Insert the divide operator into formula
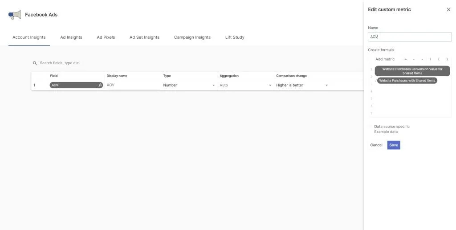This screenshot has width=456, height=230. click(431, 59)
